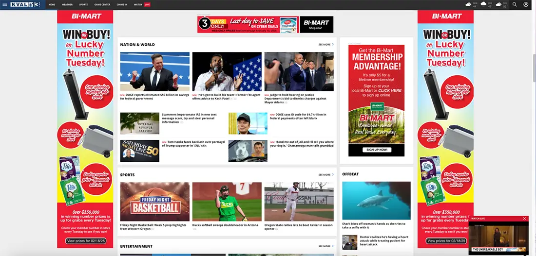Open shark bites woman's hands headline
Image resolution: width=536 pixels, height=256 pixels.
pyautogui.click(x=374, y=226)
